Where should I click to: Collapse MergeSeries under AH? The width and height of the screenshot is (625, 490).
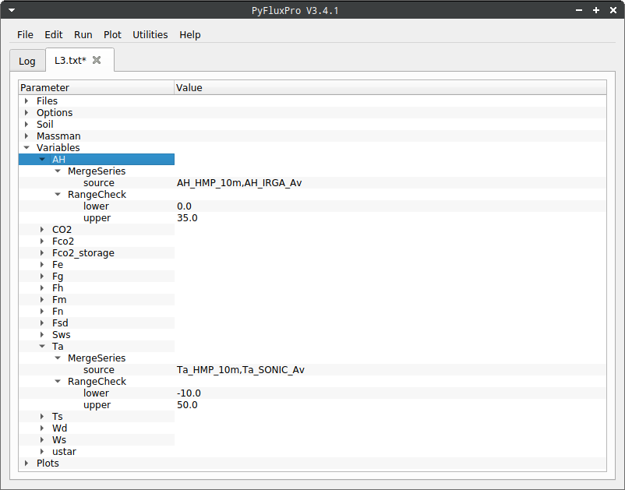(x=58, y=171)
